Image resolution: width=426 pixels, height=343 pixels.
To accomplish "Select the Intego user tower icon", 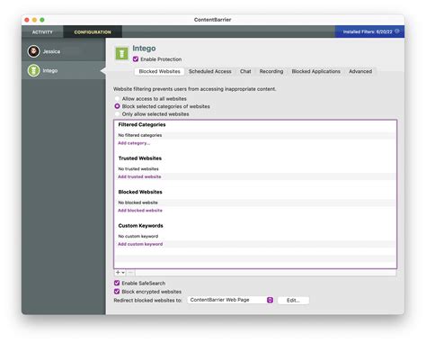I will coord(33,70).
